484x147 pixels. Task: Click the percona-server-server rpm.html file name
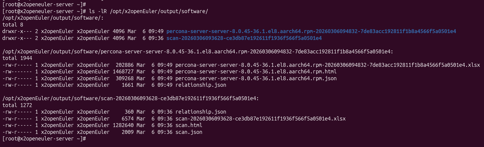(256, 72)
